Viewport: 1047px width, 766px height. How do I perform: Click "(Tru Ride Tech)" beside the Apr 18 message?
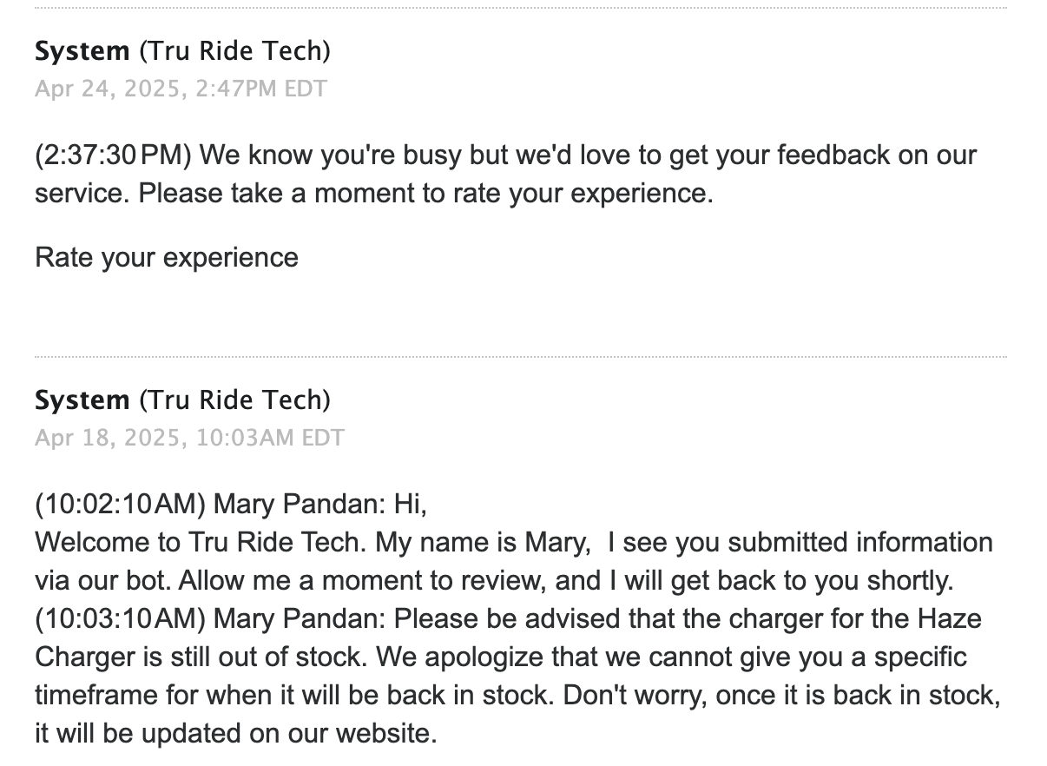click(234, 400)
